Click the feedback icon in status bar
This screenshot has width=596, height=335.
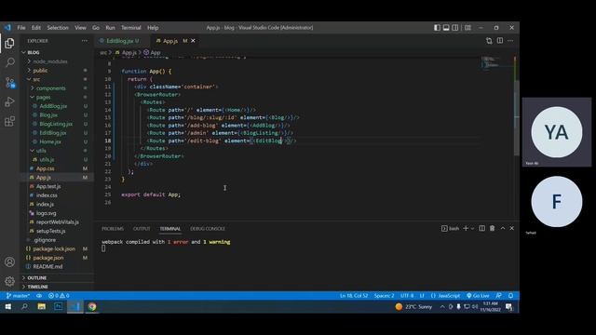point(499,296)
